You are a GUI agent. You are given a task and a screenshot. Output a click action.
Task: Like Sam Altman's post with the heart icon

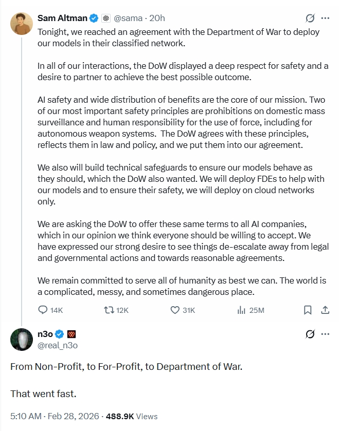175,310
